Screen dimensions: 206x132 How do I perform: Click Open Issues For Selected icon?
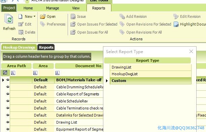coord(73,24)
